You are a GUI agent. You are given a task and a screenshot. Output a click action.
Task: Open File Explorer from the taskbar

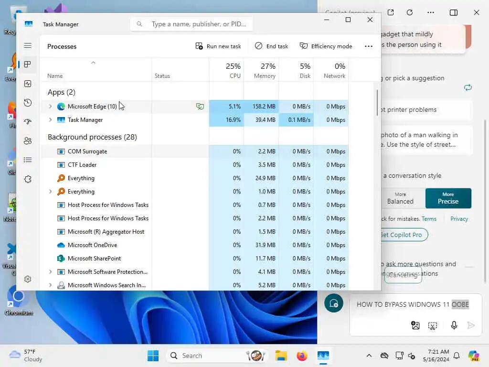point(281,356)
